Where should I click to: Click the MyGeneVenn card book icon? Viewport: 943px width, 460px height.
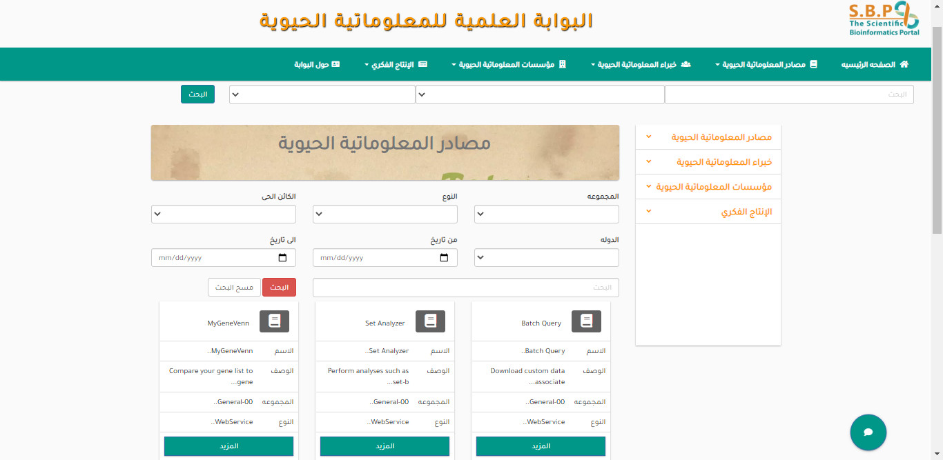[275, 321]
